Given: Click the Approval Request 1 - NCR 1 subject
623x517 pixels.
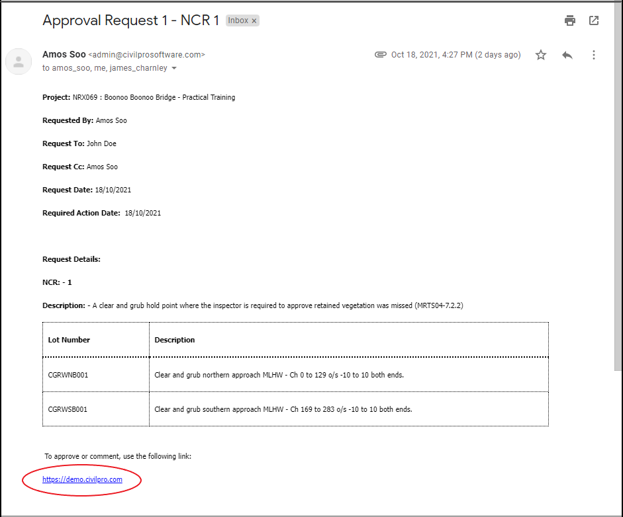Looking at the screenshot, I should point(130,20).
